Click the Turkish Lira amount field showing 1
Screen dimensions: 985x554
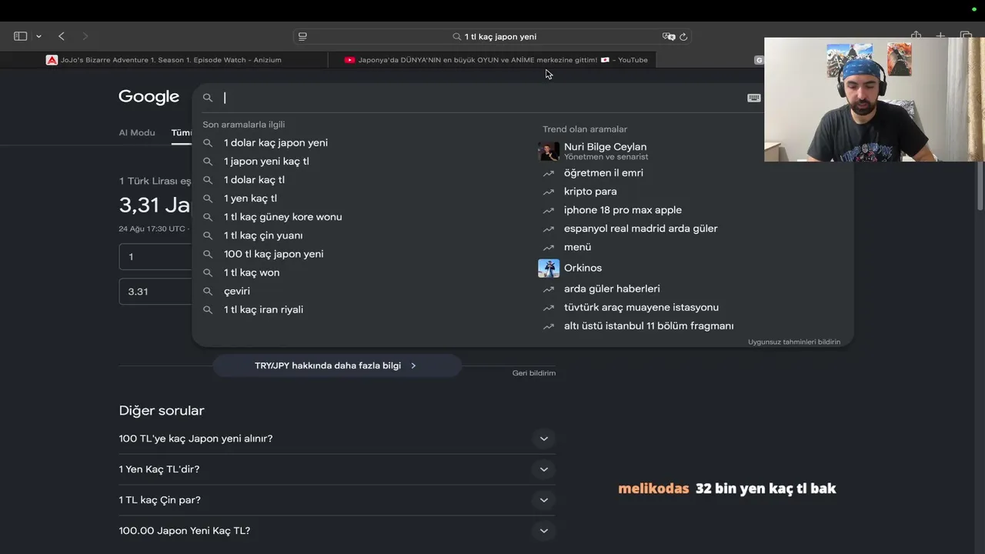tap(155, 256)
